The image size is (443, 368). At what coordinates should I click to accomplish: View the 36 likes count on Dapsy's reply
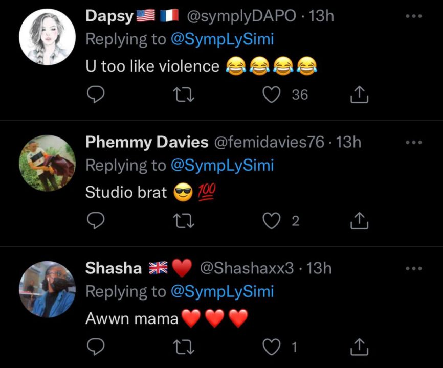[300, 95]
